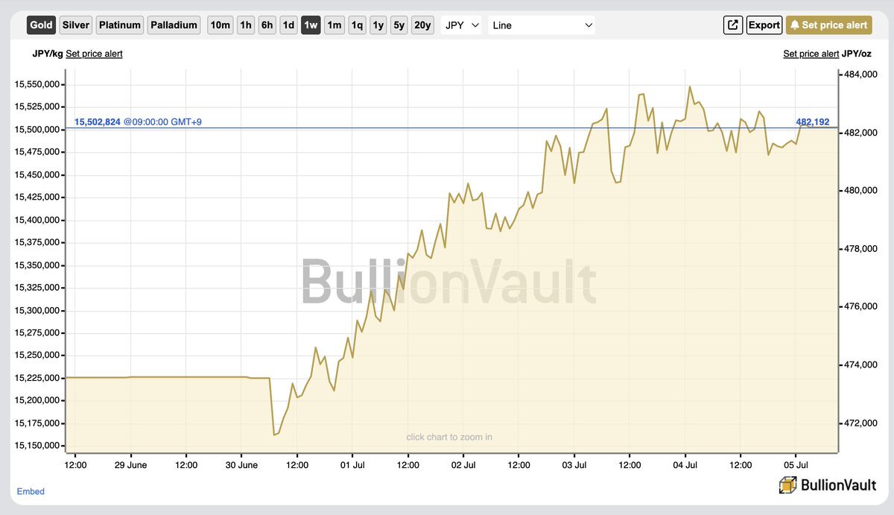Click the gold price chart to zoom in
Viewport: 894px width, 515px height.
click(452, 261)
